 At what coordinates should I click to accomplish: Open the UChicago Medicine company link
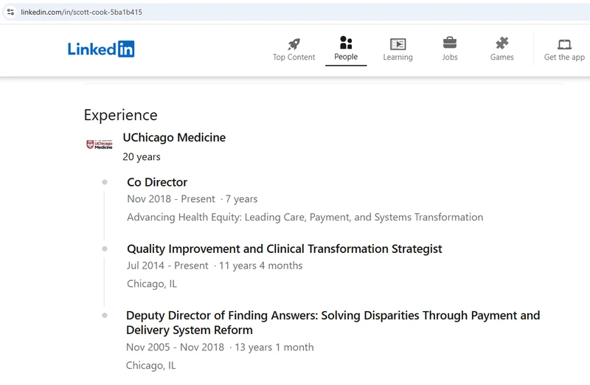[174, 138]
